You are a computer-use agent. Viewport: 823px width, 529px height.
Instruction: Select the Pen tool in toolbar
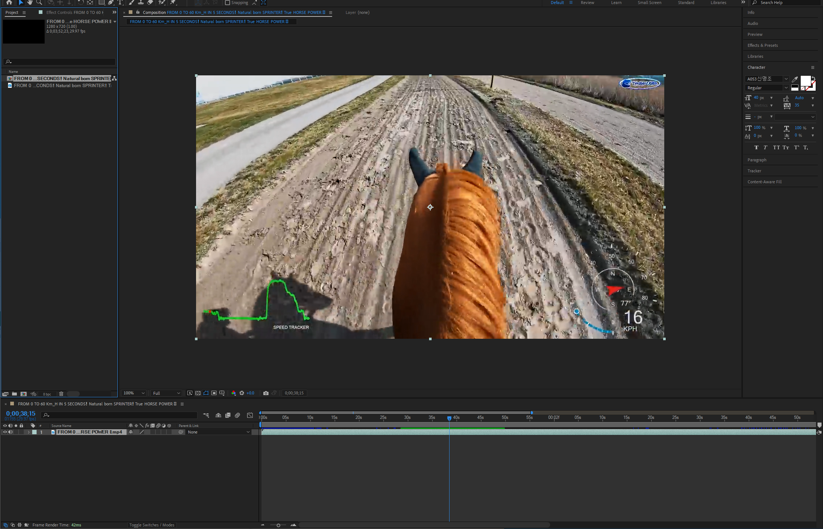coord(110,3)
